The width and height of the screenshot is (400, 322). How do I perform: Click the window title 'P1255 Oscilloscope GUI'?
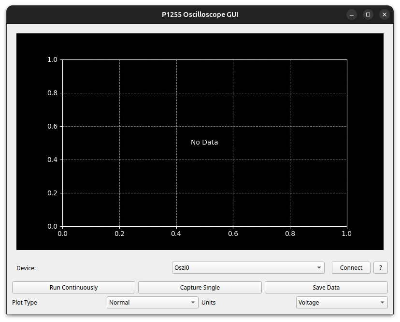[x=200, y=15]
